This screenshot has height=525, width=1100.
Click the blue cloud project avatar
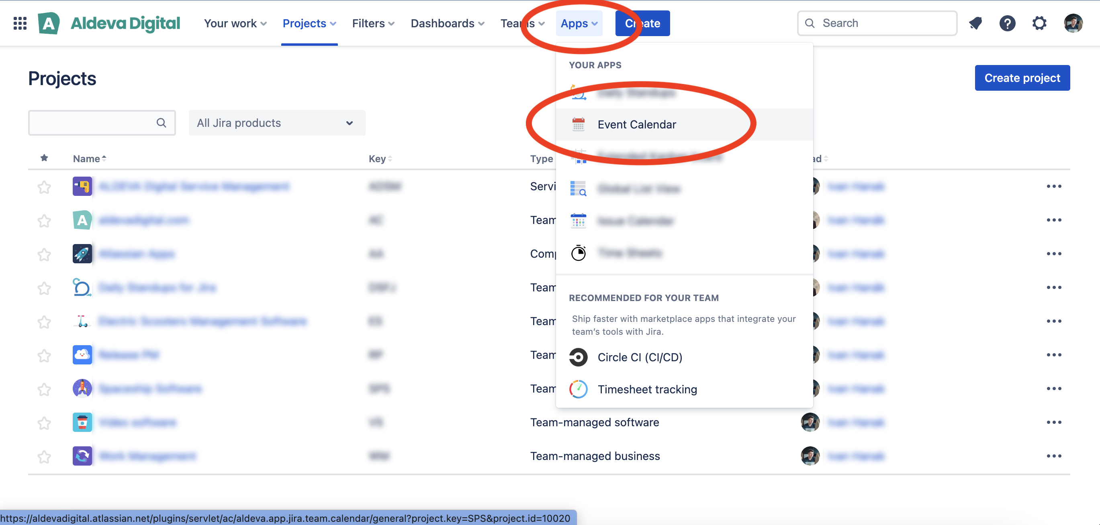click(82, 355)
